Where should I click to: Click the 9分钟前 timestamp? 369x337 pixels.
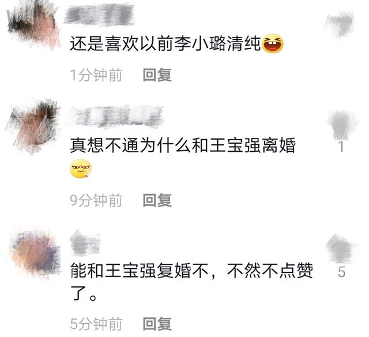click(96, 200)
